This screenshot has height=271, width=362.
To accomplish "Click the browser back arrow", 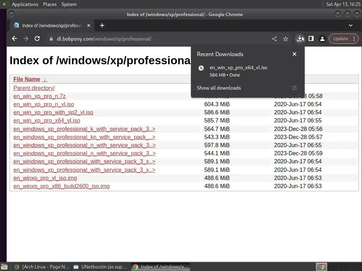I will [x=14, y=39].
